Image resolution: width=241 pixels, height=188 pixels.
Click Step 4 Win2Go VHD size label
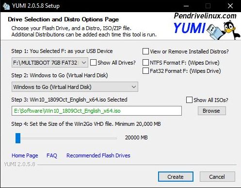pyautogui.click(x=86, y=124)
